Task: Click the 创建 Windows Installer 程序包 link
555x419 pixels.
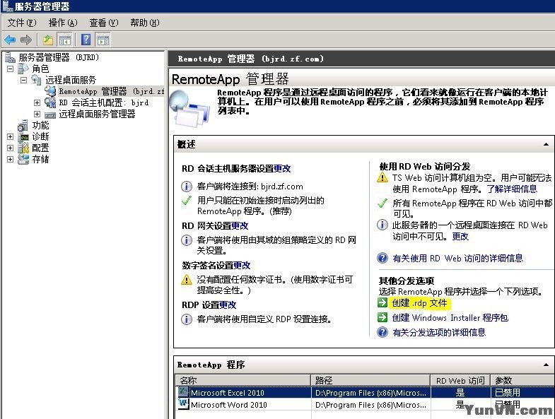Action: coord(450,317)
